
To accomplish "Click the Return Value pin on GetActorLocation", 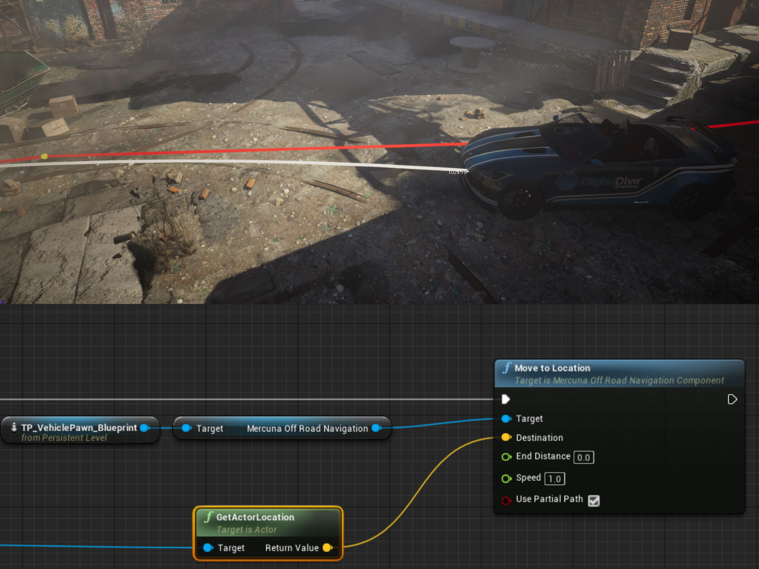I will click(327, 548).
